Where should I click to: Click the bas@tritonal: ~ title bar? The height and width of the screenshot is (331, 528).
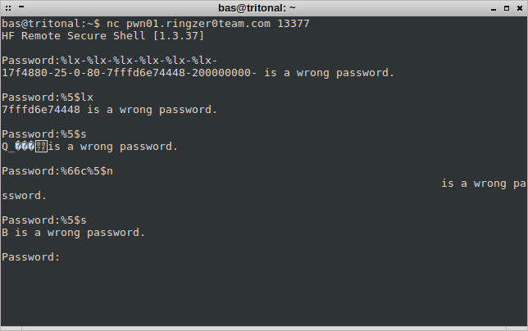[x=257, y=7]
